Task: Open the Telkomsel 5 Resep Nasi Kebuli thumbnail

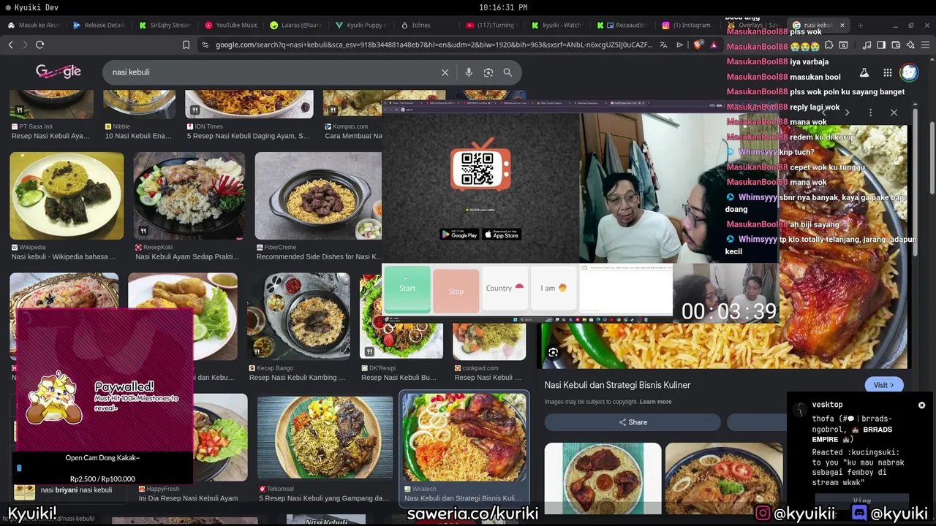Action: (325, 438)
